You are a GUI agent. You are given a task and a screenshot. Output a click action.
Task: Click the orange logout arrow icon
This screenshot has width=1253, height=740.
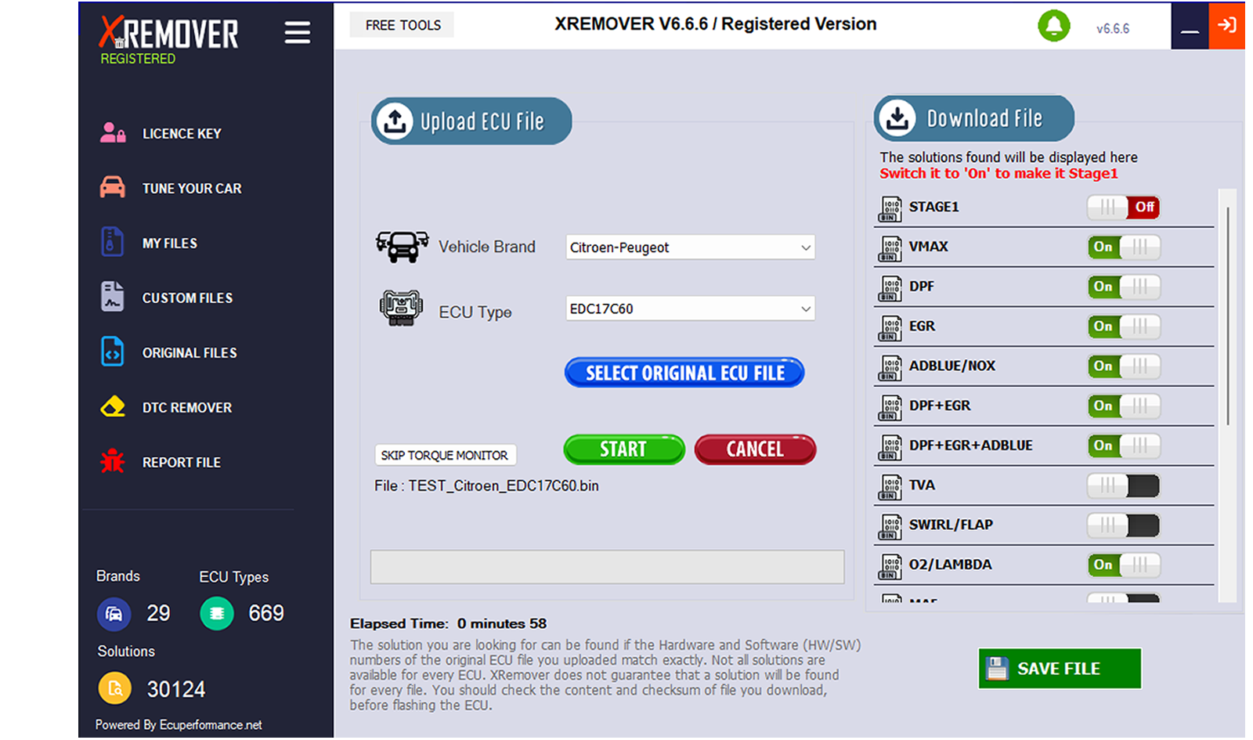[1226, 25]
